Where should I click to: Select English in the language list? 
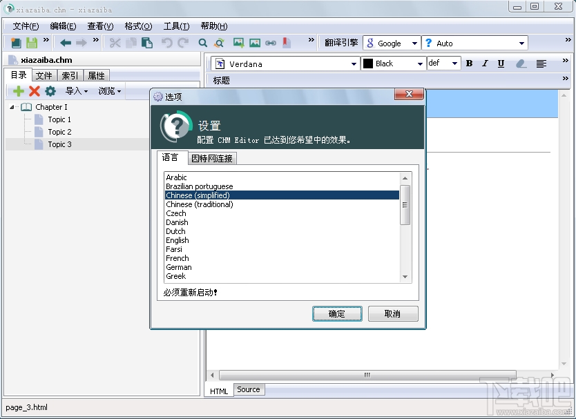177,240
